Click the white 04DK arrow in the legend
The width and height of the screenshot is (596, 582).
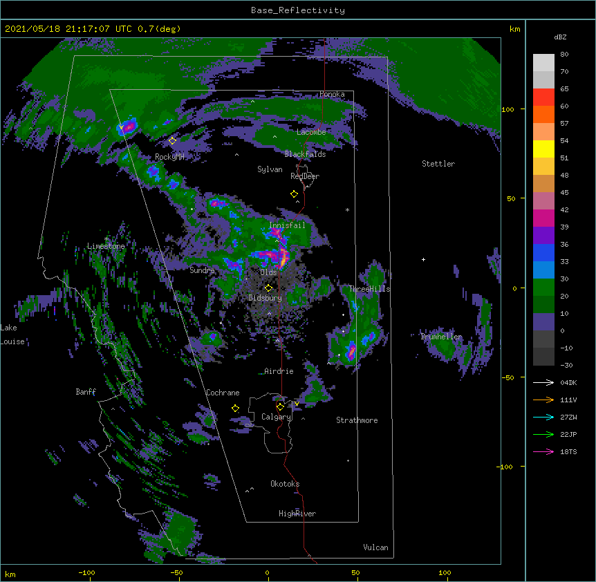coord(543,382)
